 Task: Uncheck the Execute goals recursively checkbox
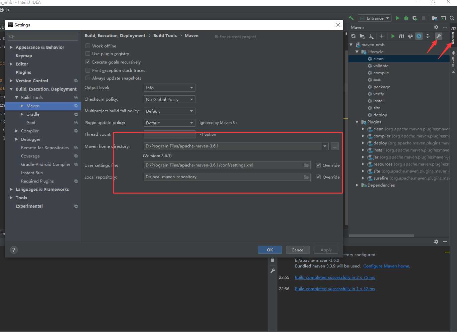pyautogui.click(x=88, y=62)
